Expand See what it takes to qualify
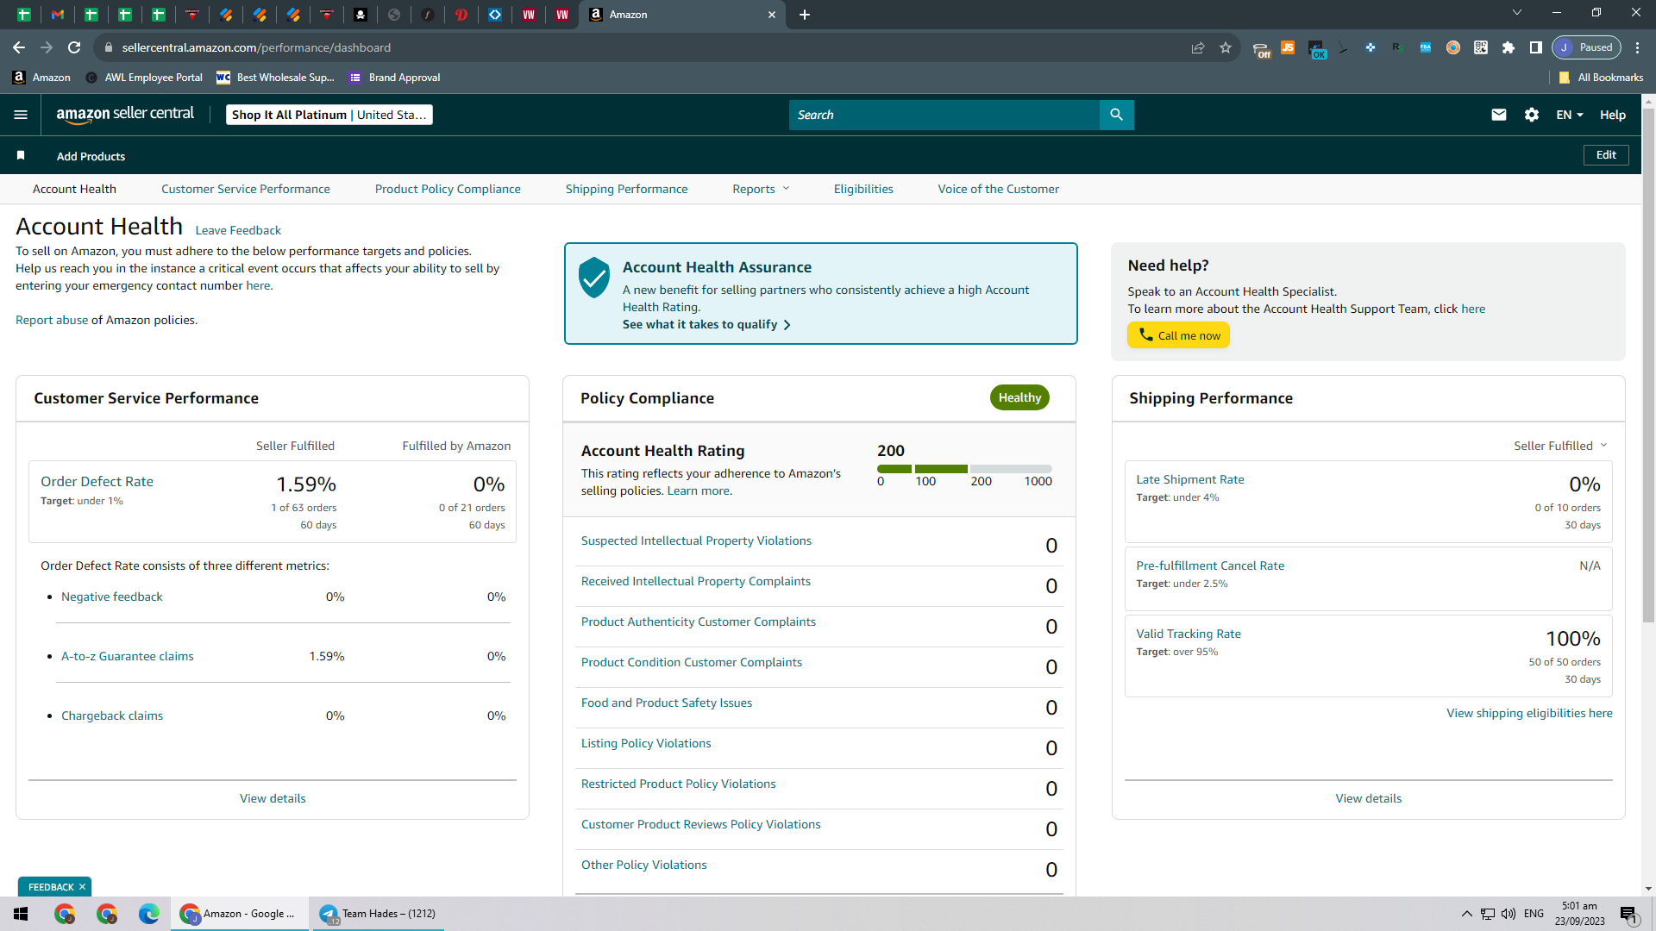The height and width of the screenshot is (931, 1656). (x=706, y=324)
